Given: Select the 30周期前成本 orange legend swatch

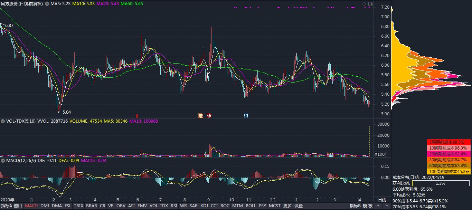Looking at the screenshot, I should (449, 160).
